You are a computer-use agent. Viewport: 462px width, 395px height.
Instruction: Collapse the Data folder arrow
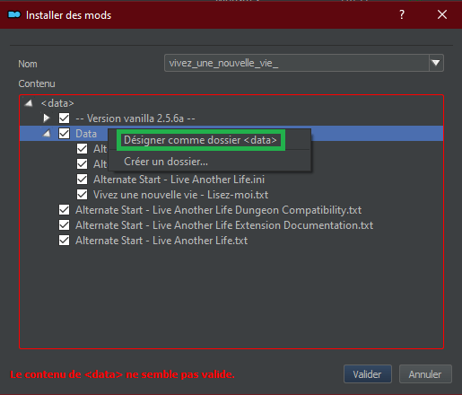coord(47,134)
